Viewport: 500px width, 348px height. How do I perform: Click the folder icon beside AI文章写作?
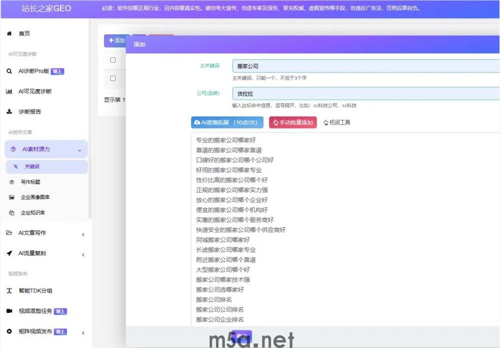coord(9,233)
